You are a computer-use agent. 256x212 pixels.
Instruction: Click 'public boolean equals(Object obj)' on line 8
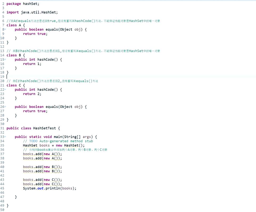[48, 30]
